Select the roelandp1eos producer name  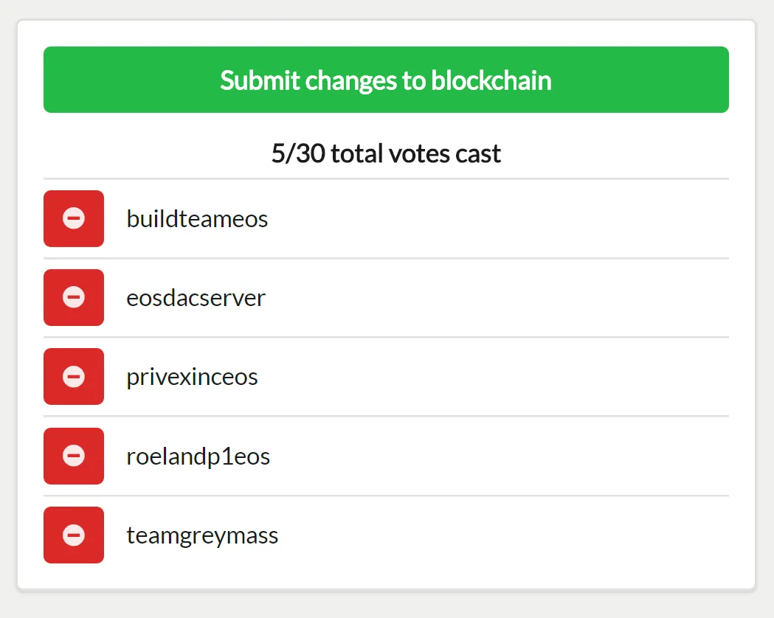tap(198, 456)
